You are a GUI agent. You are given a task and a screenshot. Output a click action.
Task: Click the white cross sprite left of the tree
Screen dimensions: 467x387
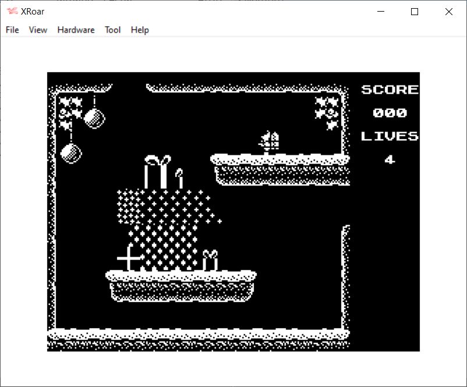[x=129, y=258]
